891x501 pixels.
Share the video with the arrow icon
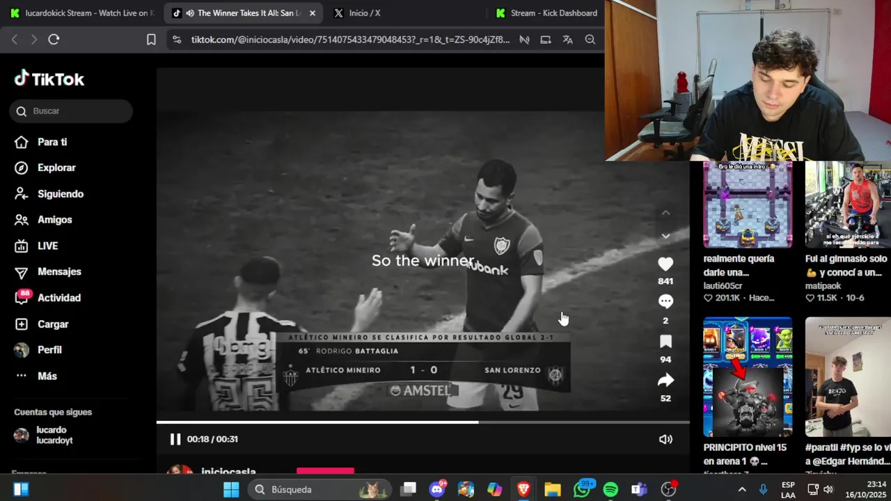coord(665,380)
